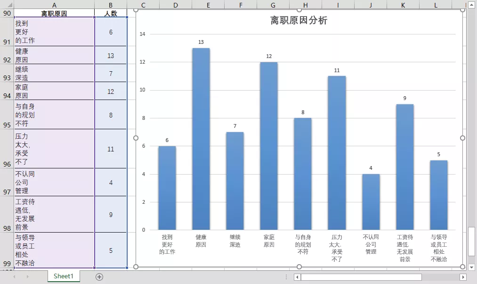Select the chart title 离职原因分析
Viewport: 477px width, 284px height.
tap(299, 20)
